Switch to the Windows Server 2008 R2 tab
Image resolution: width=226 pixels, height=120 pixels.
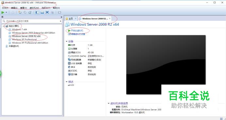(x=95, y=19)
